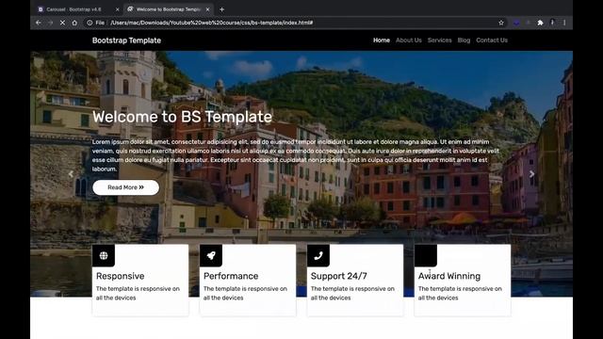Screen dimensions: 603x339
Task: Open a new tab with the plus button
Action: pos(222,9)
